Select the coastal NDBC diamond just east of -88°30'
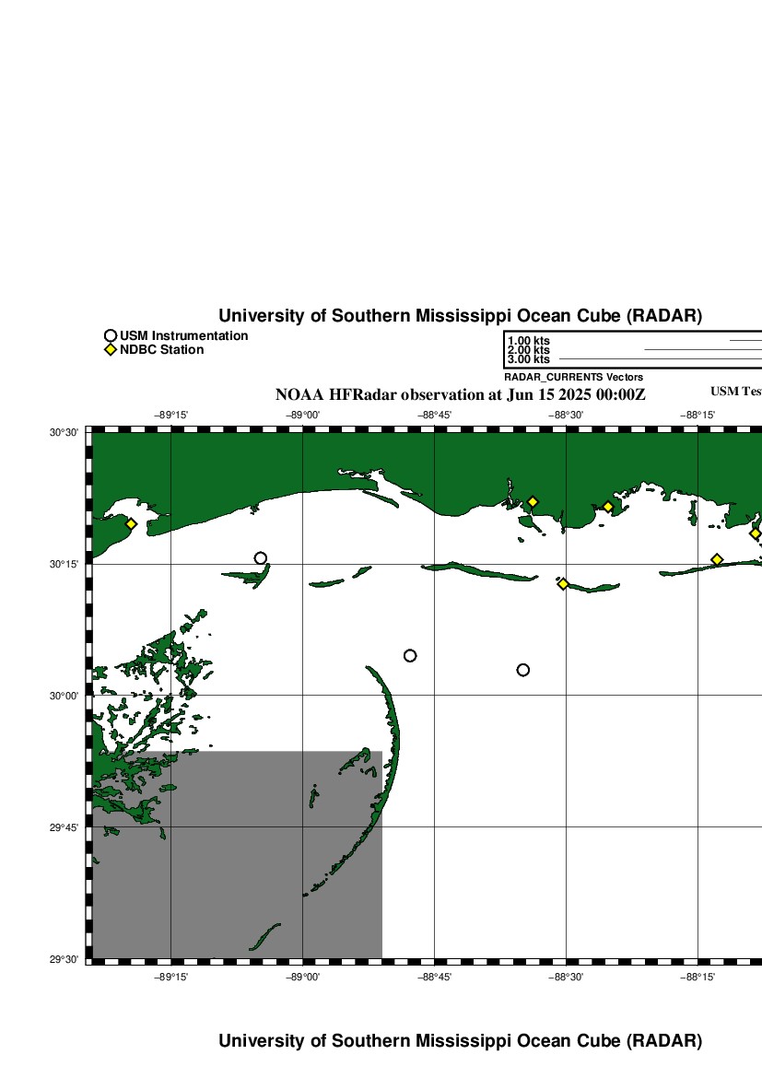Screen dimensions: 762x1078 (x=608, y=507)
